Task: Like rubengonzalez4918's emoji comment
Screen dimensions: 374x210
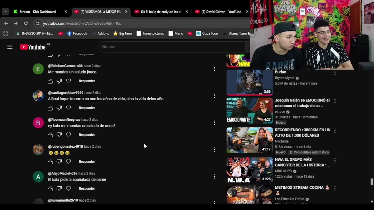Action: click(50, 162)
